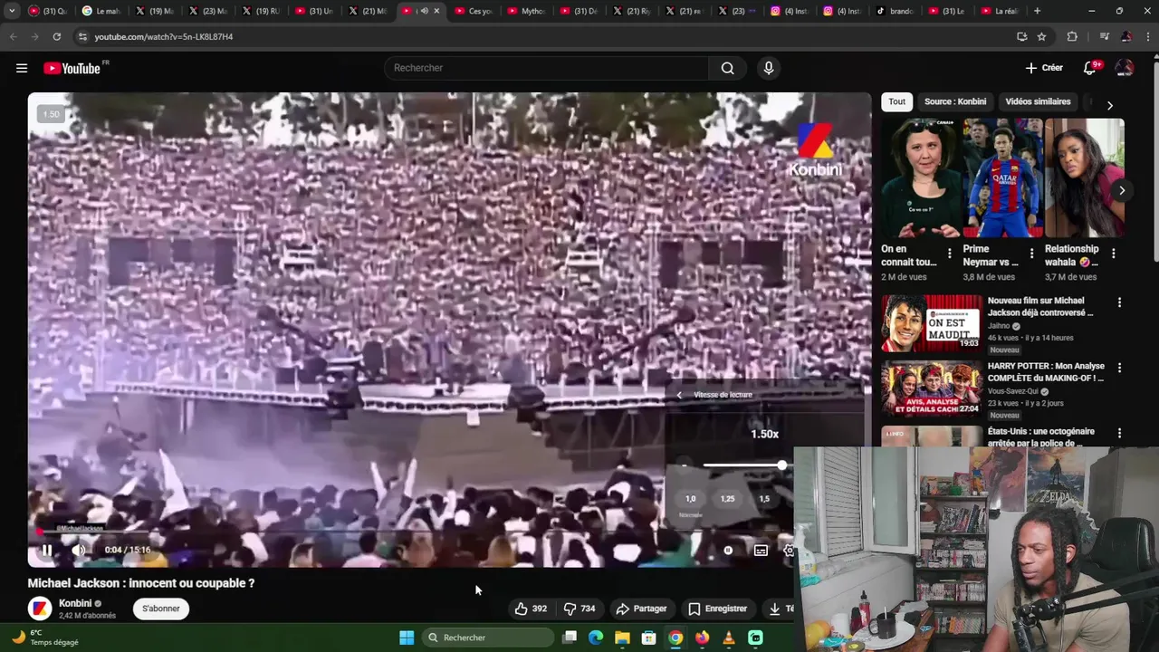Open the YouTube guide hamburger menu
The image size is (1159, 652).
click(22, 68)
